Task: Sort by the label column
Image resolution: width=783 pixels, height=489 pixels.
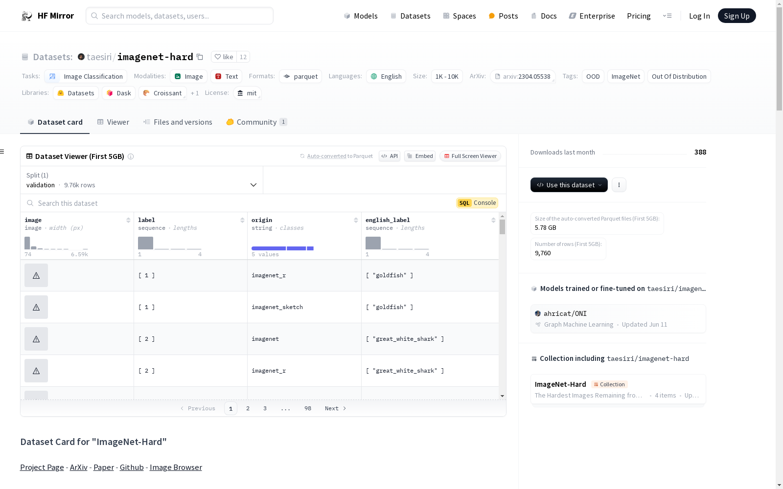Action: [x=242, y=220]
